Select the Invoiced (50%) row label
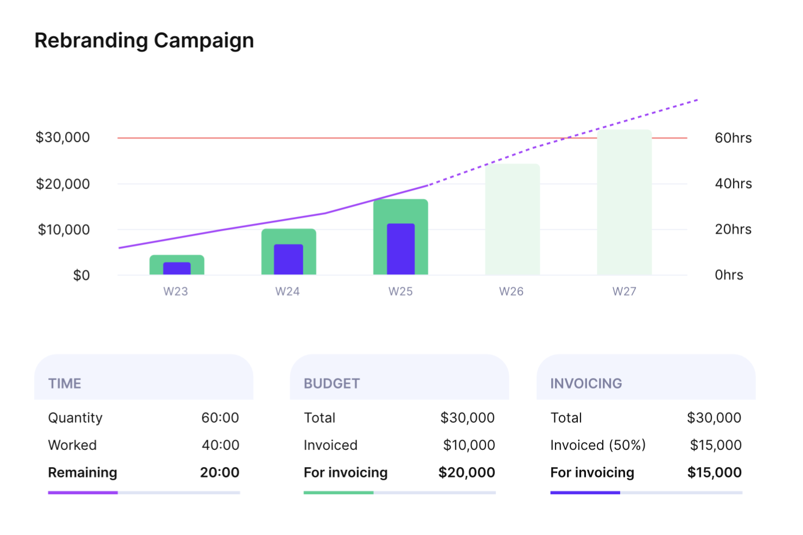 [x=598, y=446]
